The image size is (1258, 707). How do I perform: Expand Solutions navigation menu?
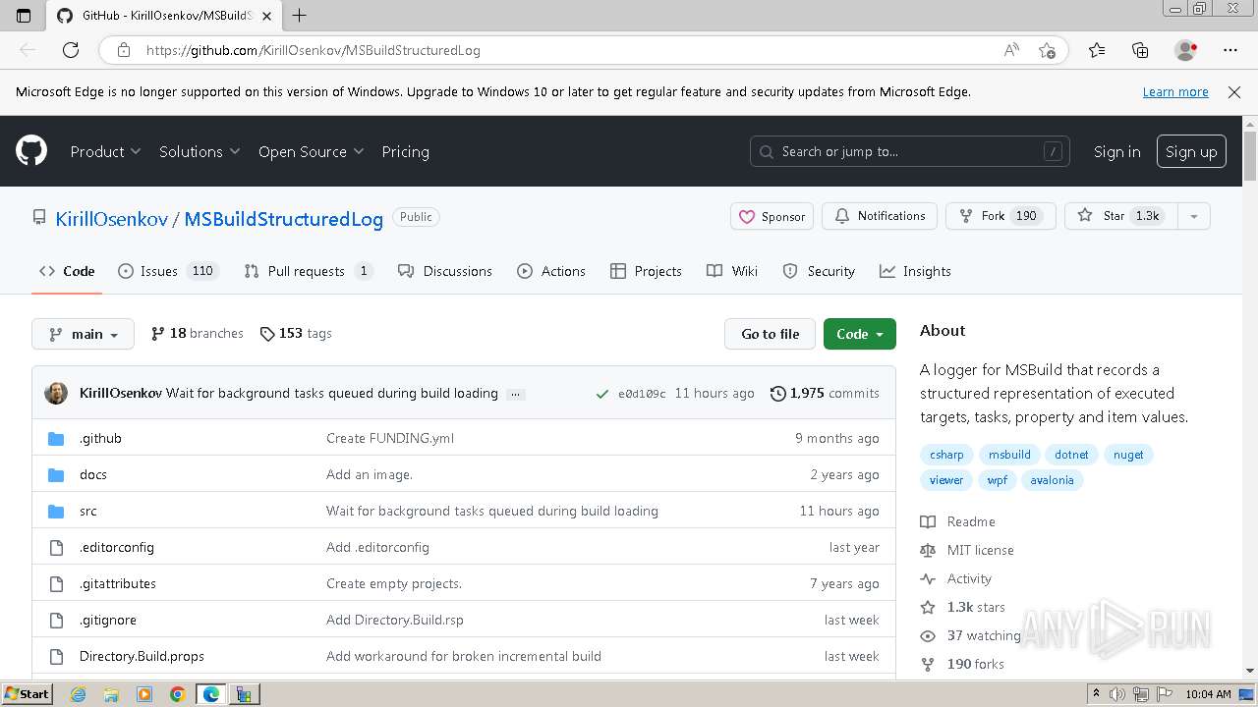(x=200, y=151)
